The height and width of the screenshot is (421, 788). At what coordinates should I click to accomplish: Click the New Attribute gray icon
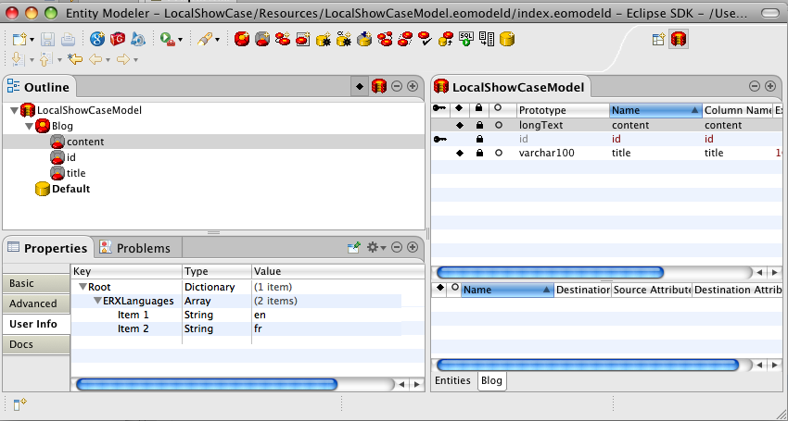click(x=262, y=39)
